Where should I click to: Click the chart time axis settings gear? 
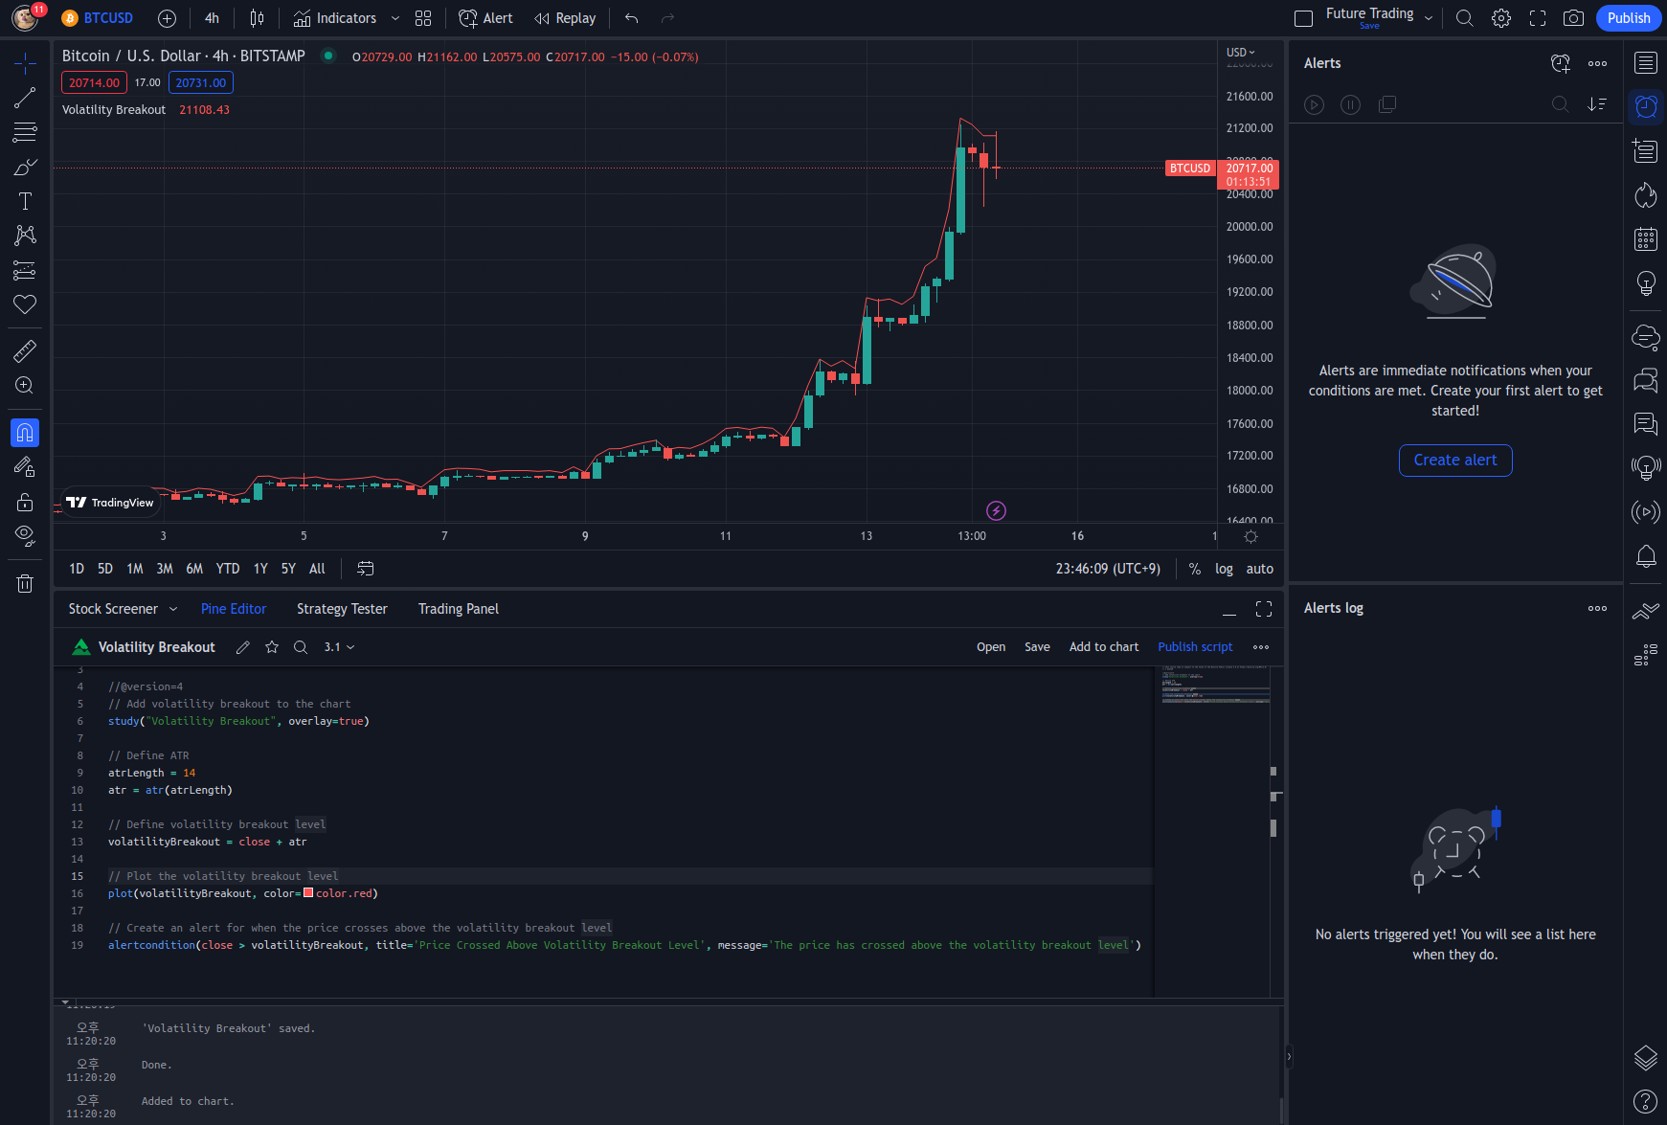tap(1250, 536)
